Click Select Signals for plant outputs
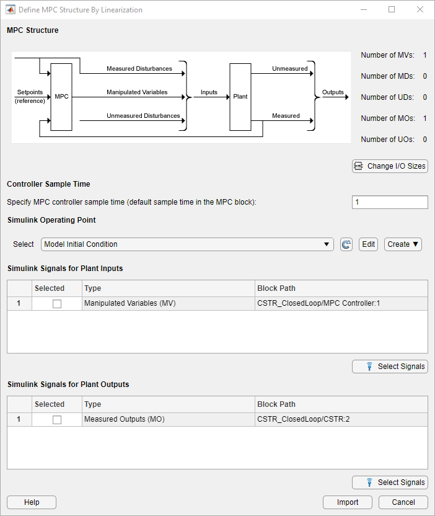Screen dimensions: 435x516 (x=390, y=483)
